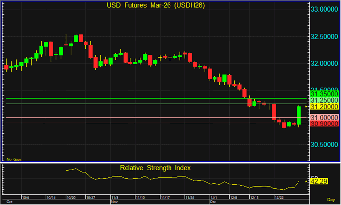Click the yellow 31.20000 last price label
The height and width of the screenshot is (205, 341).
coord(324,106)
